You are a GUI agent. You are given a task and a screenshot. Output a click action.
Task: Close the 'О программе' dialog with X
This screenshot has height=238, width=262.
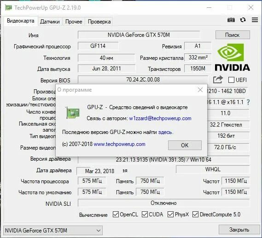tap(200, 90)
